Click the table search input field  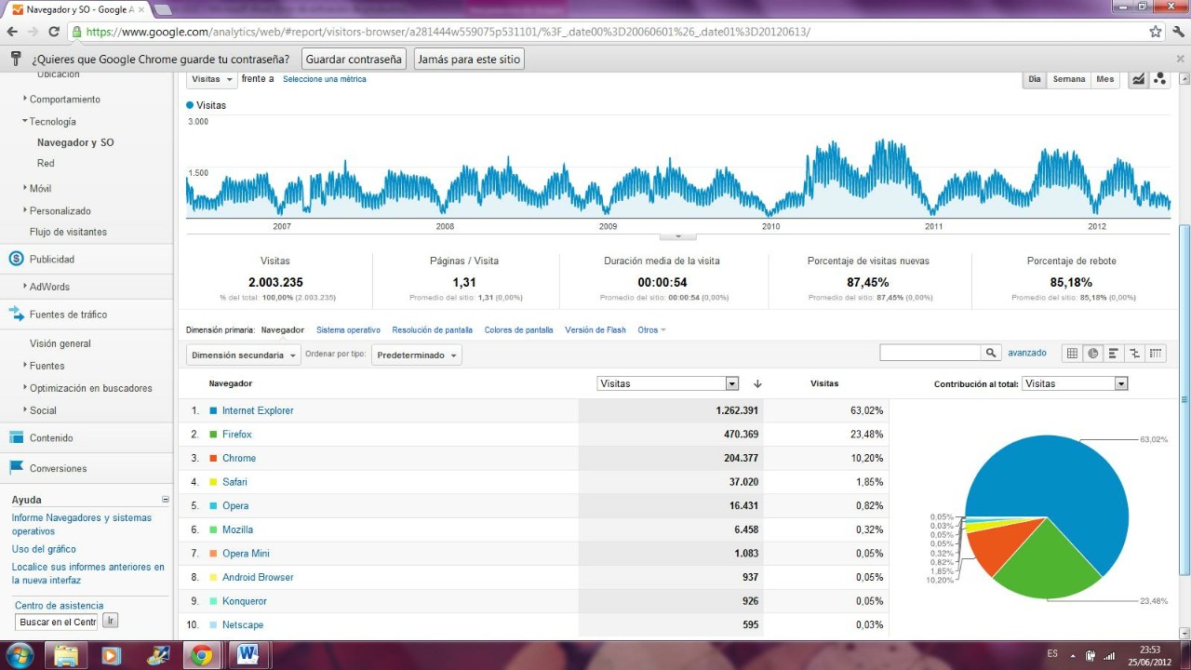click(x=930, y=354)
